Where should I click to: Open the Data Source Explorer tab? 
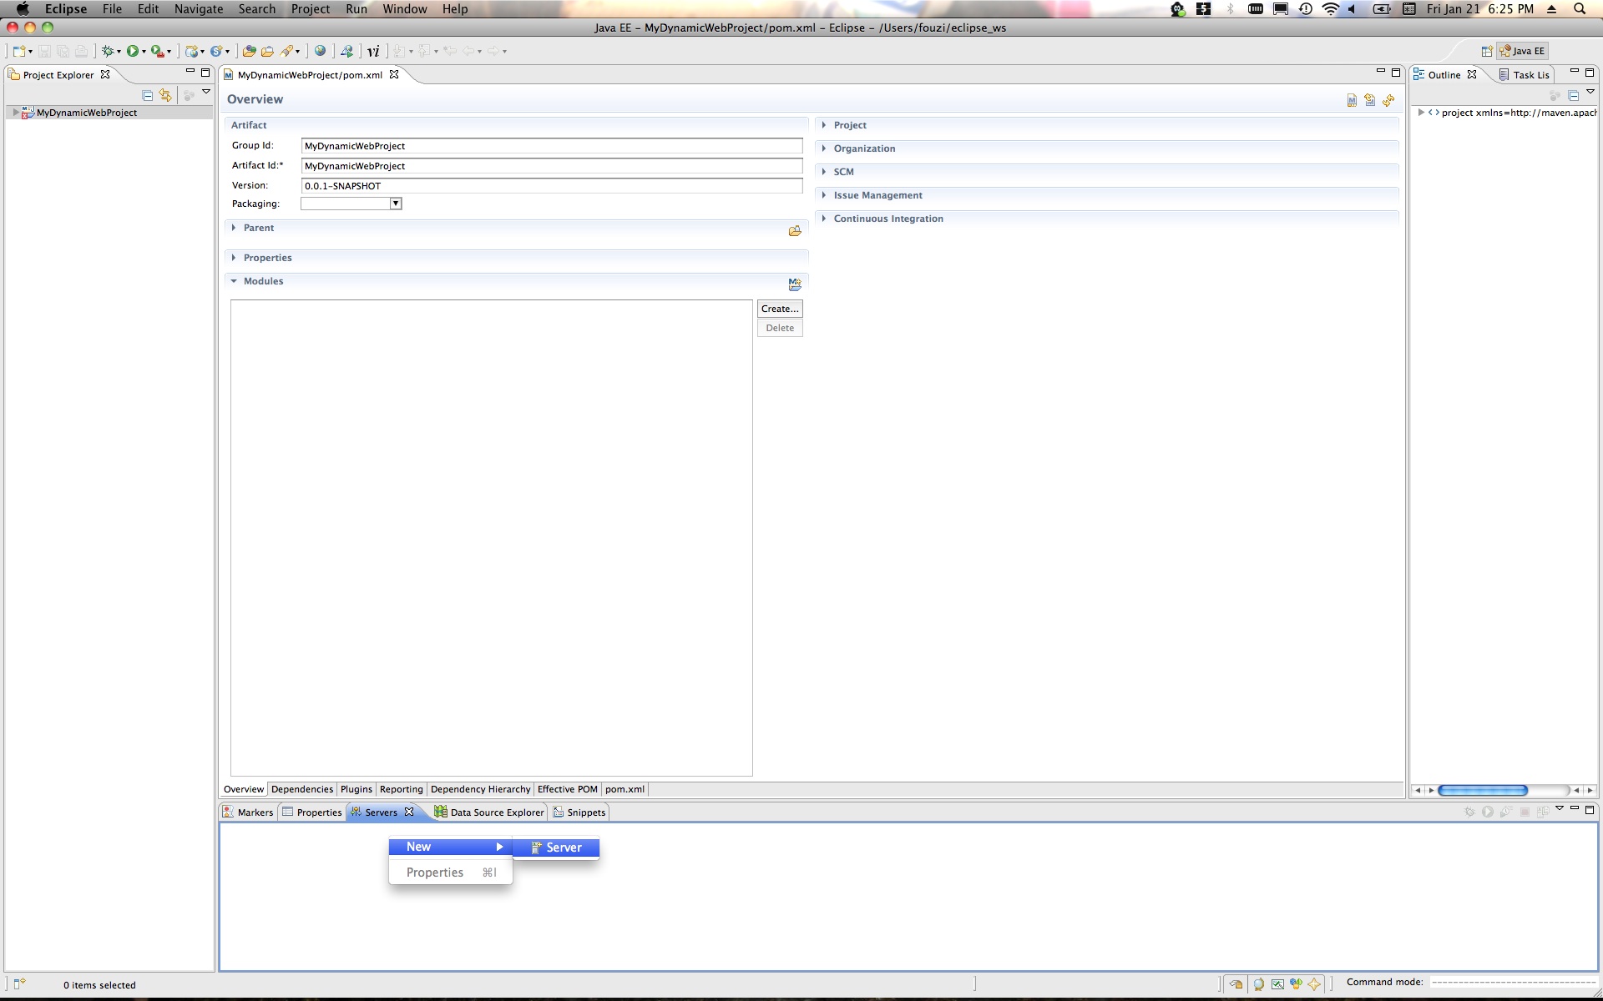[489, 812]
